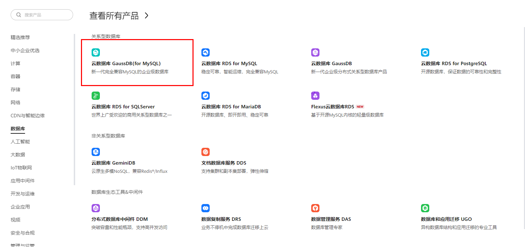Open the 安全与合规 category
525x251 pixels.
coord(23,233)
